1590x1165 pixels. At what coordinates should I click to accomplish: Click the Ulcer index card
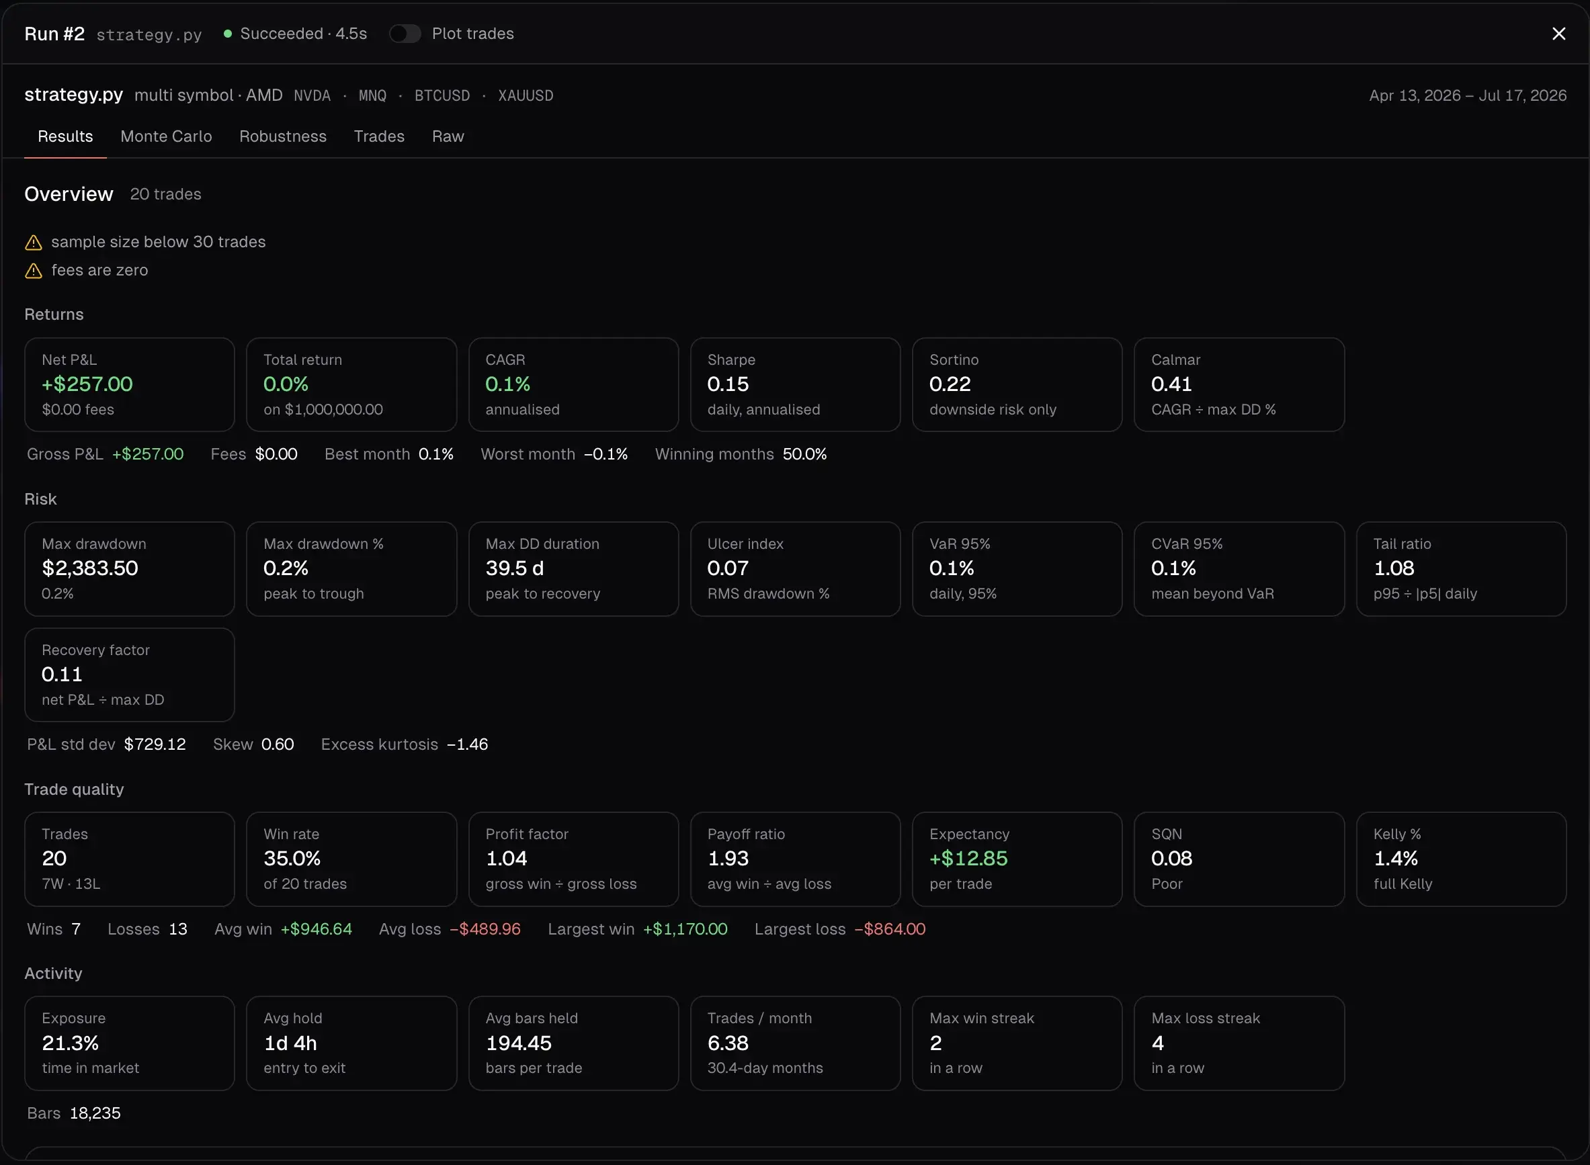pos(795,569)
